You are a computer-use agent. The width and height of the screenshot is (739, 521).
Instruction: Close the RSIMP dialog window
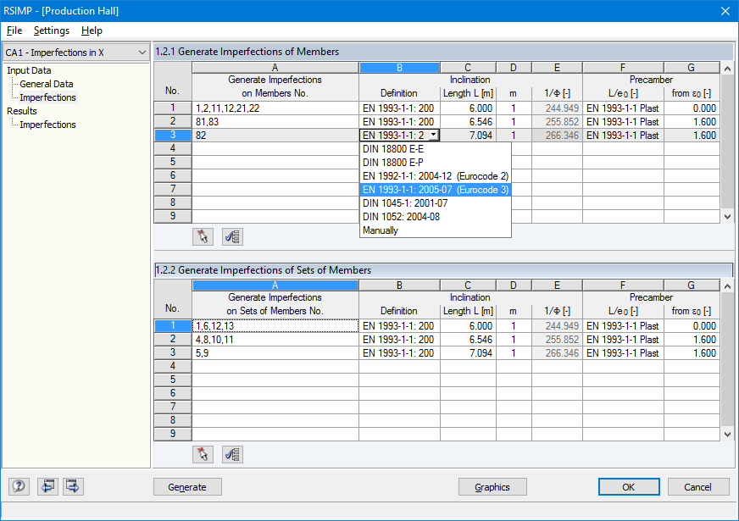[x=725, y=11]
